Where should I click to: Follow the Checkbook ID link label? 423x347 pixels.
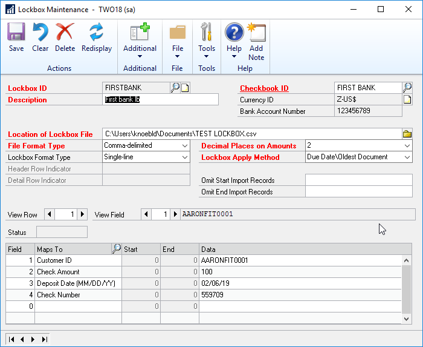264,88
